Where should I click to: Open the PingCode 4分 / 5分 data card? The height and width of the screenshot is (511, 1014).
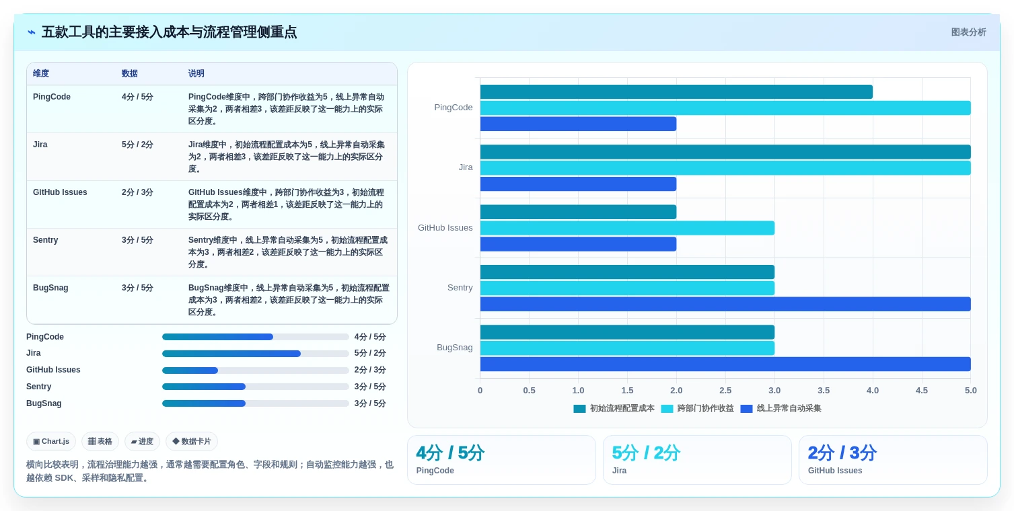click(x=501, y=460)
